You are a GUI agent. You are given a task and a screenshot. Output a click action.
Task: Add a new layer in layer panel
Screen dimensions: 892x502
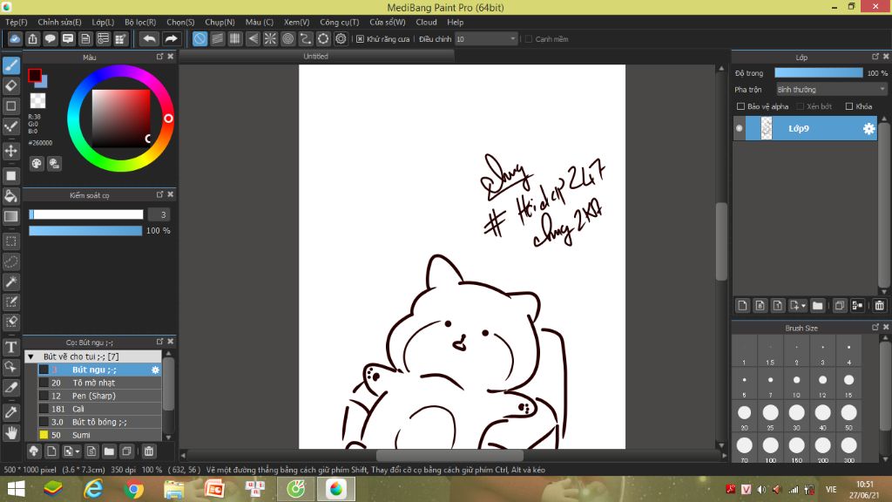coord(742,306)
